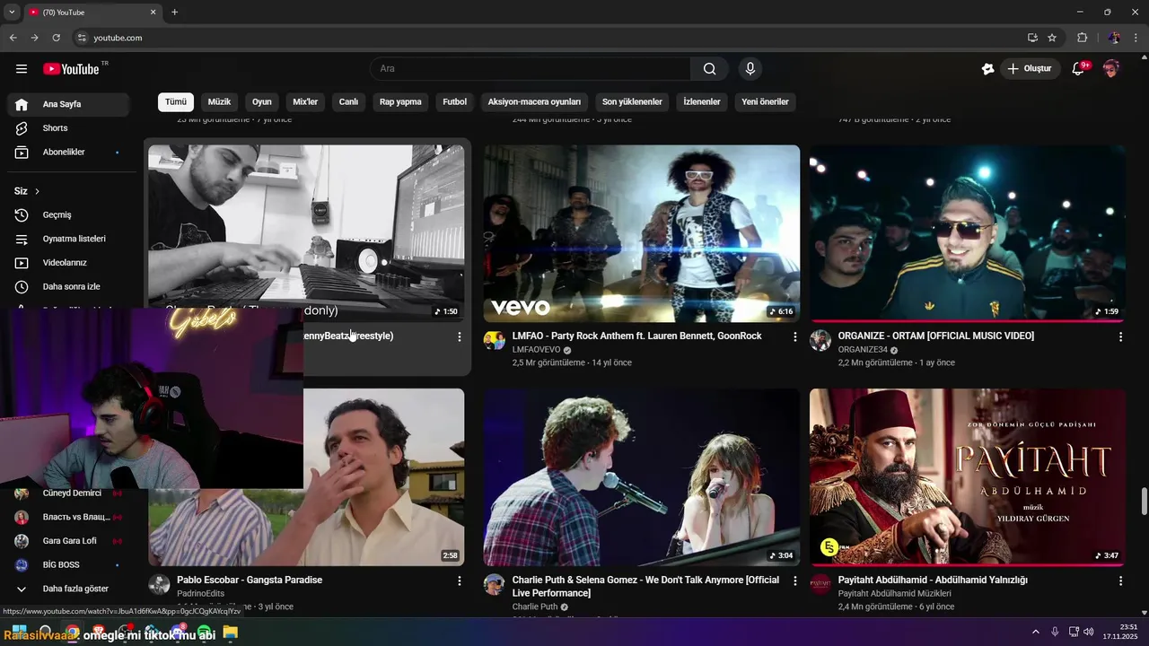Play Charlie Puth live performance thumbnail

click(641, 477)
